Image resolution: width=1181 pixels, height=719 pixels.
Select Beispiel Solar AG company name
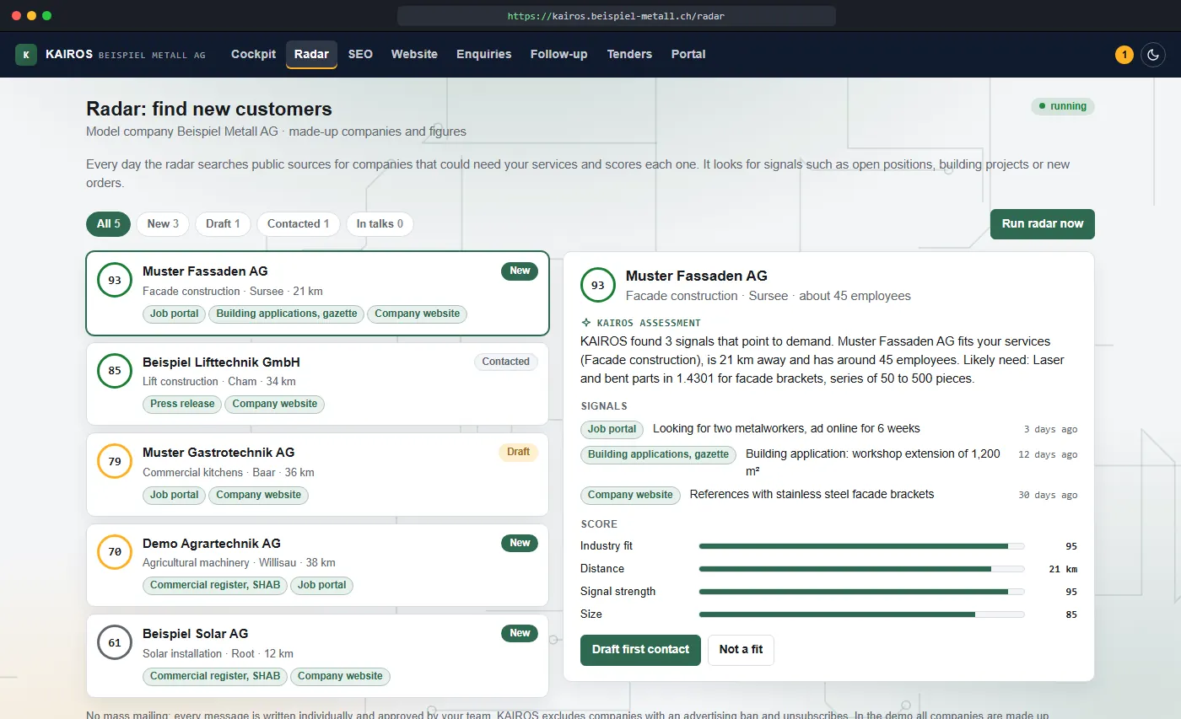tap(195, 634)
